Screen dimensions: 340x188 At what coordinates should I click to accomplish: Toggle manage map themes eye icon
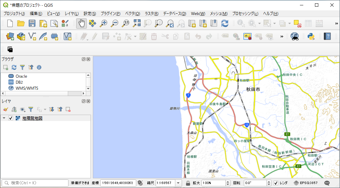[23, 109]
